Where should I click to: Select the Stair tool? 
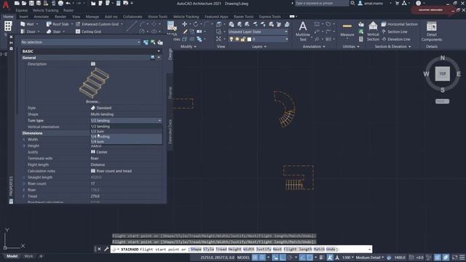click(x=54, y=31)
